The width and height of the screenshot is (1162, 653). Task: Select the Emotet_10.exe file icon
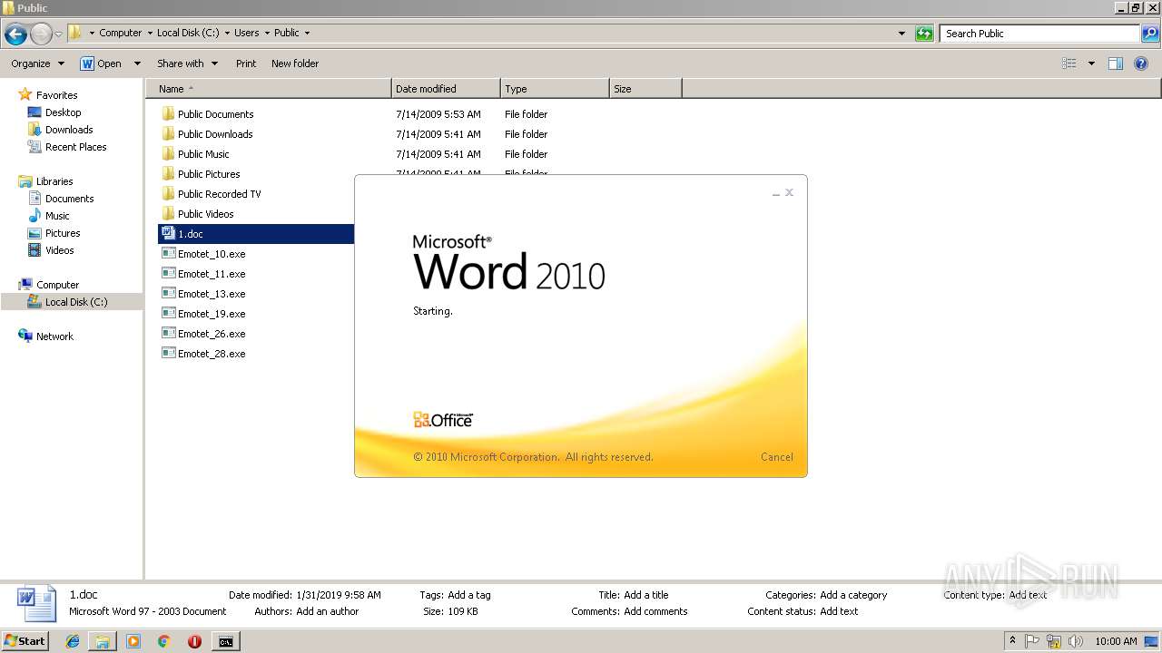point(168,254)
